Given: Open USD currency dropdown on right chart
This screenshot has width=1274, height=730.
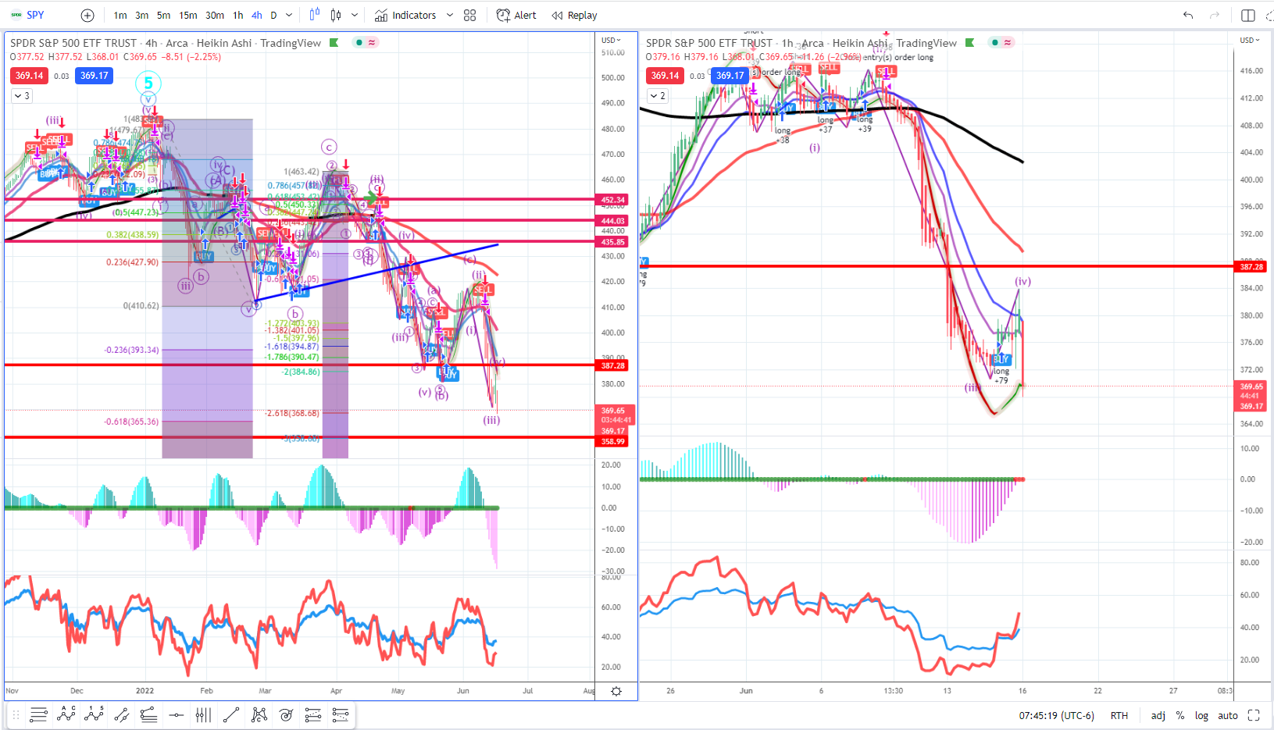Looking at the screenshot, I should (1250, 40).
